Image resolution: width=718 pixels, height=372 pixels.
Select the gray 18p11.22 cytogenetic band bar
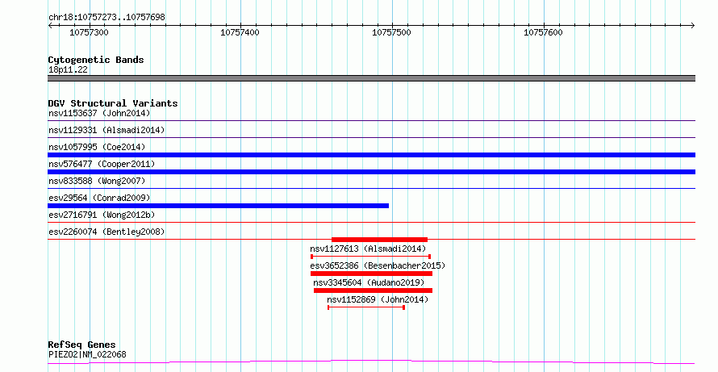pos(371,78)
